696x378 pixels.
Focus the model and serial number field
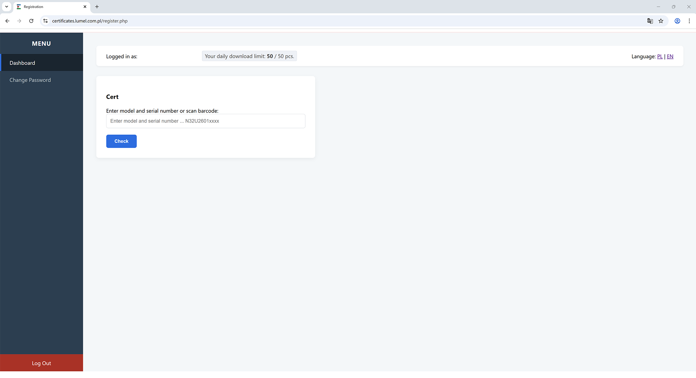[x=206, y=121]
